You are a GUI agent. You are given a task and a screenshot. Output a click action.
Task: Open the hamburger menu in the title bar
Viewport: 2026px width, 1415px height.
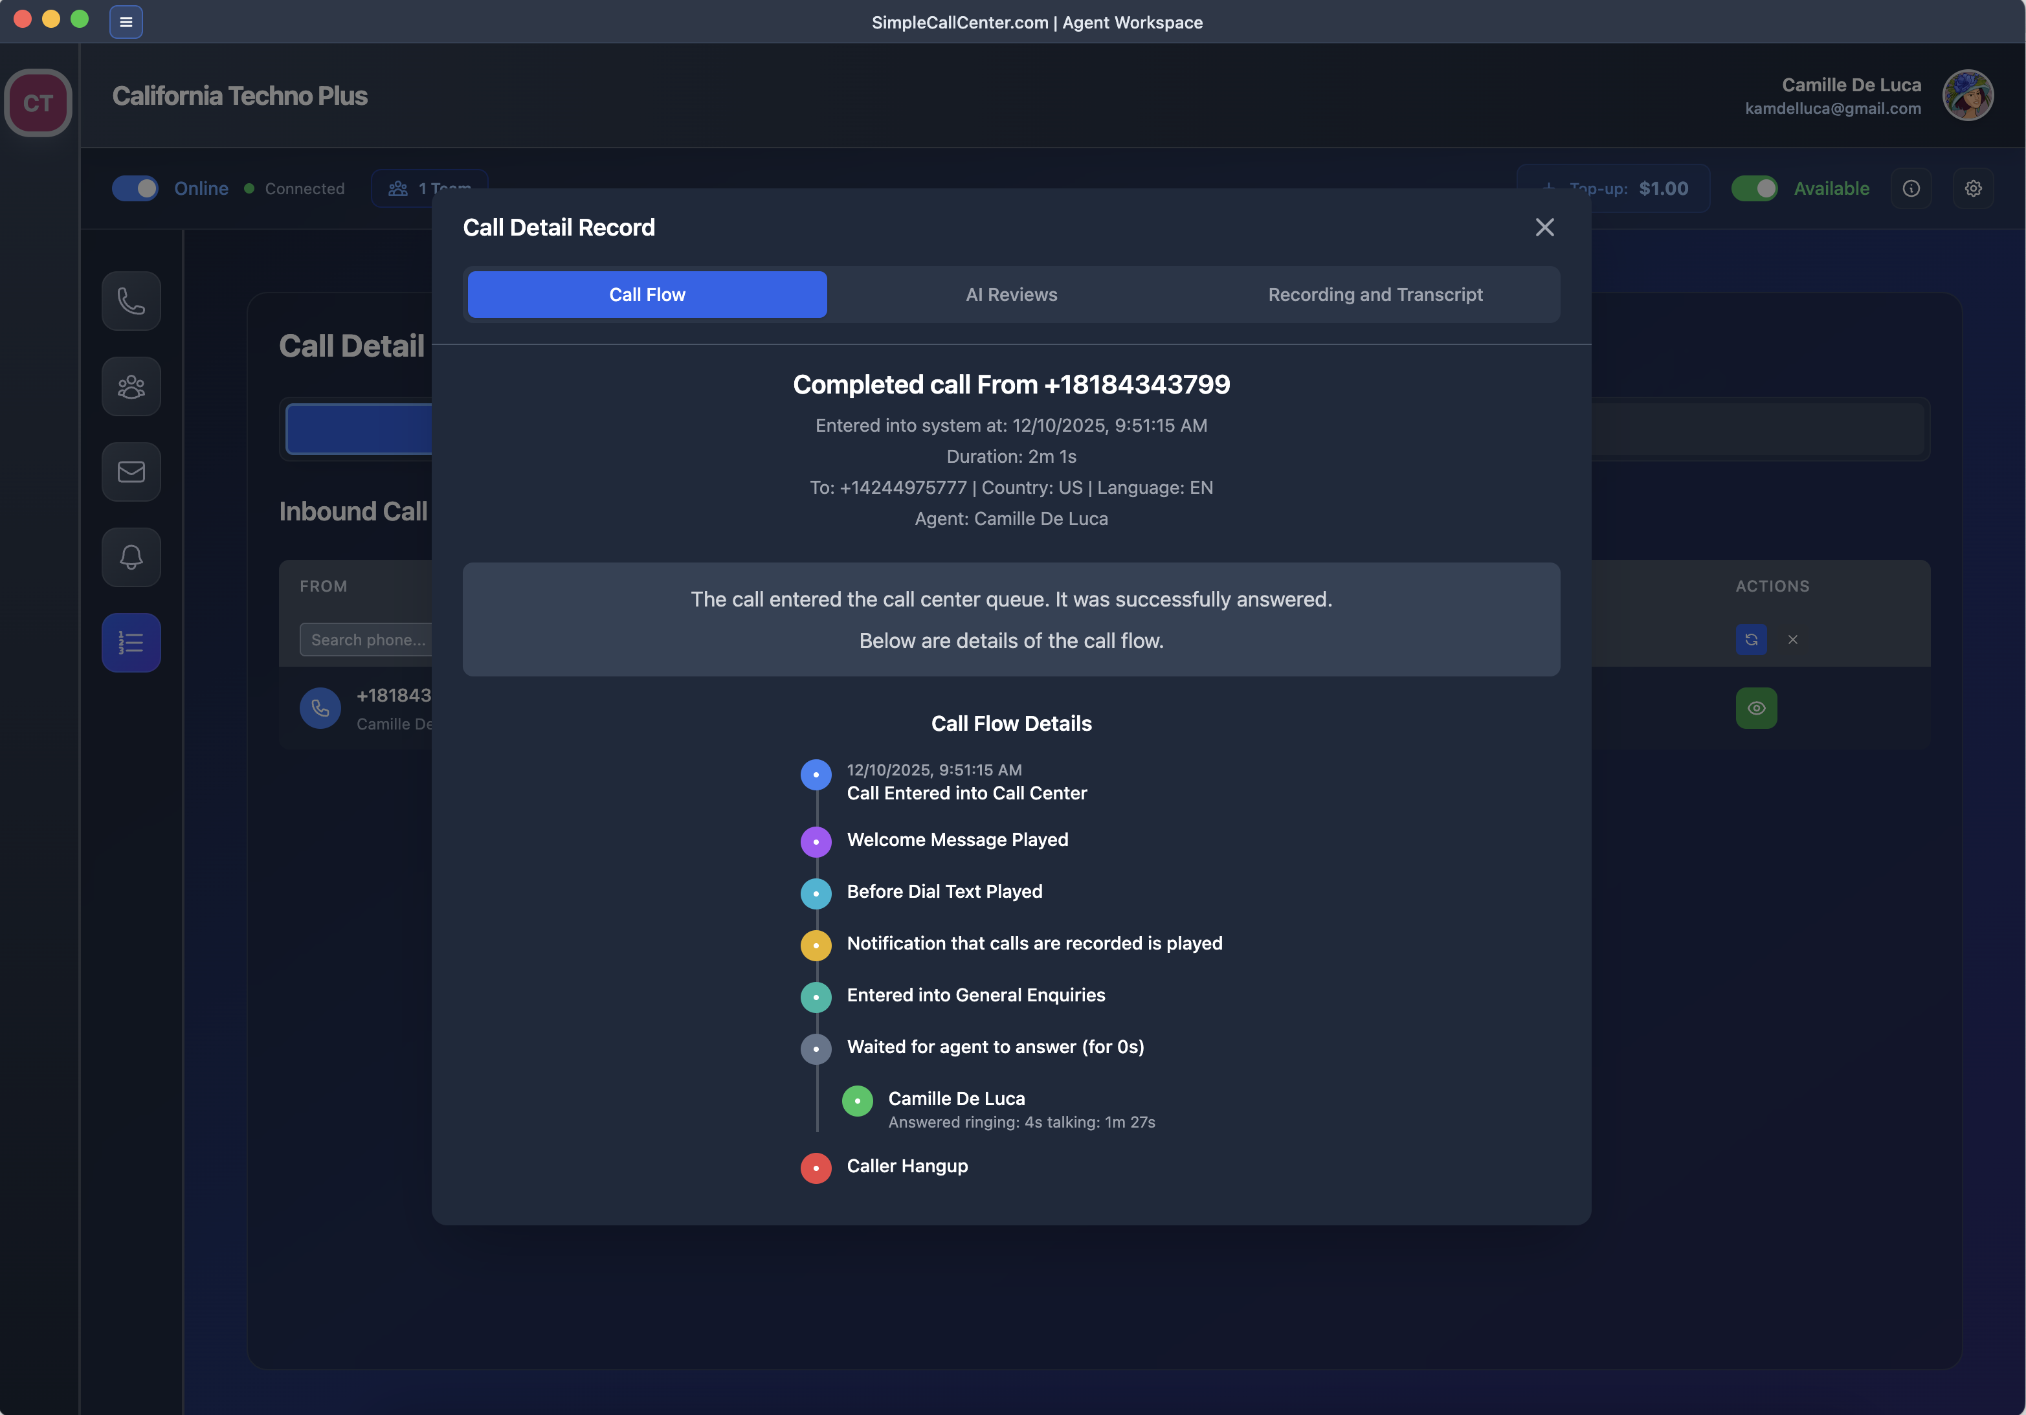pyautogui.click(x=126, y=21)
